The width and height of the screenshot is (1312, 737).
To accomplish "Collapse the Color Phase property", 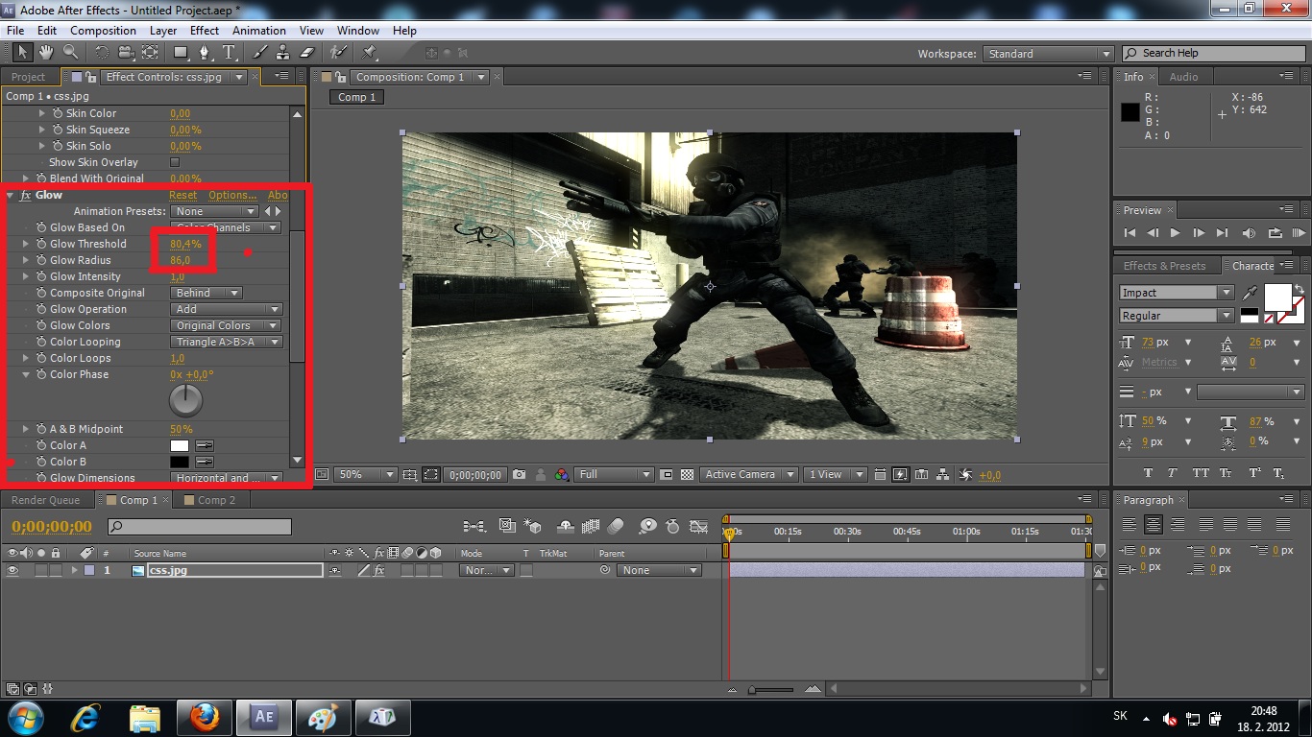I will coord(26,374).
